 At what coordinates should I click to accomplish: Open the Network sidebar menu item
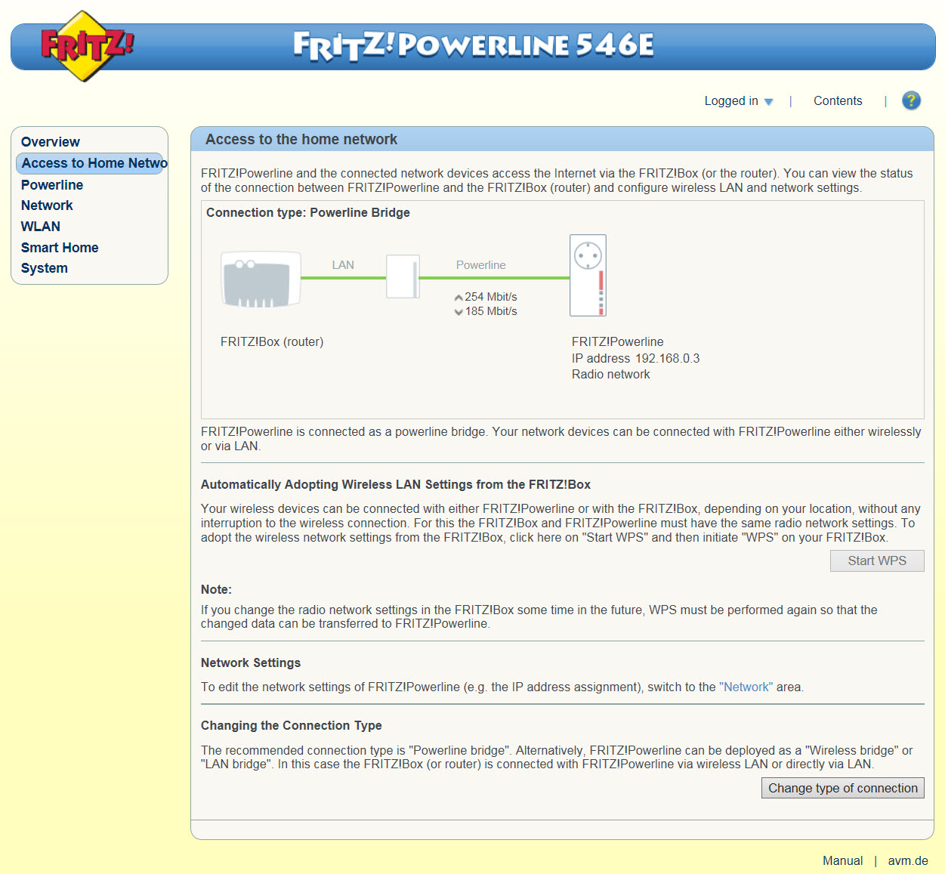(47, 205)
